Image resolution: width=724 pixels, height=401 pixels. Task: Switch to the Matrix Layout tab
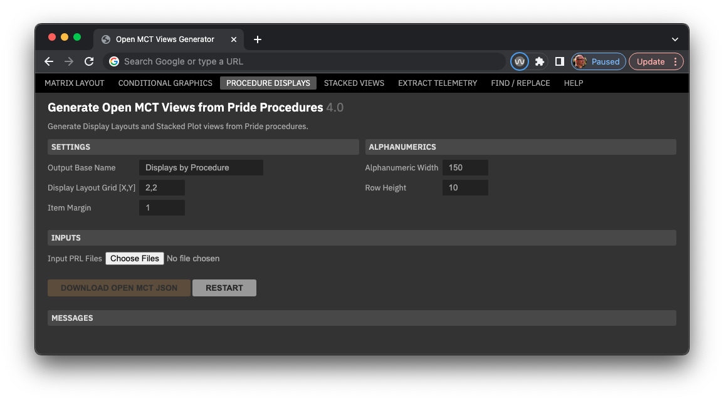[x=75, y=83]
